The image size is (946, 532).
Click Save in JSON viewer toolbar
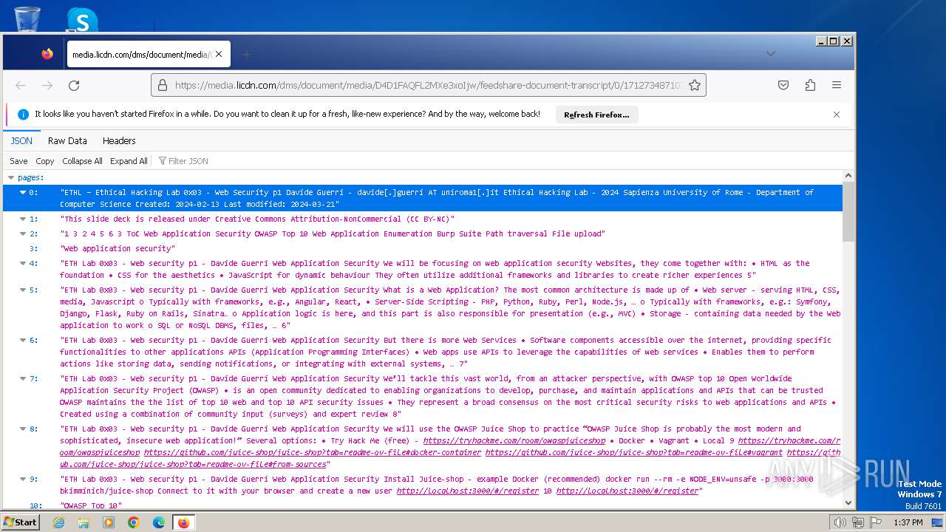18,161
